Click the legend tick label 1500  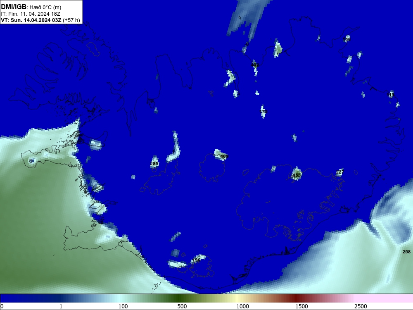tap(301, 306)
